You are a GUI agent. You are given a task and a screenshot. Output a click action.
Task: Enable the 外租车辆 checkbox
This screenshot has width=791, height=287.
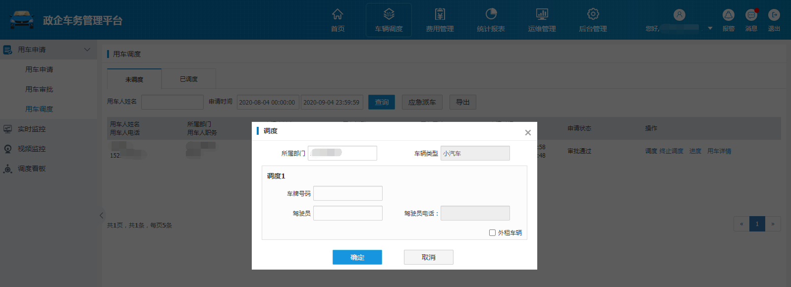[492, 232]
